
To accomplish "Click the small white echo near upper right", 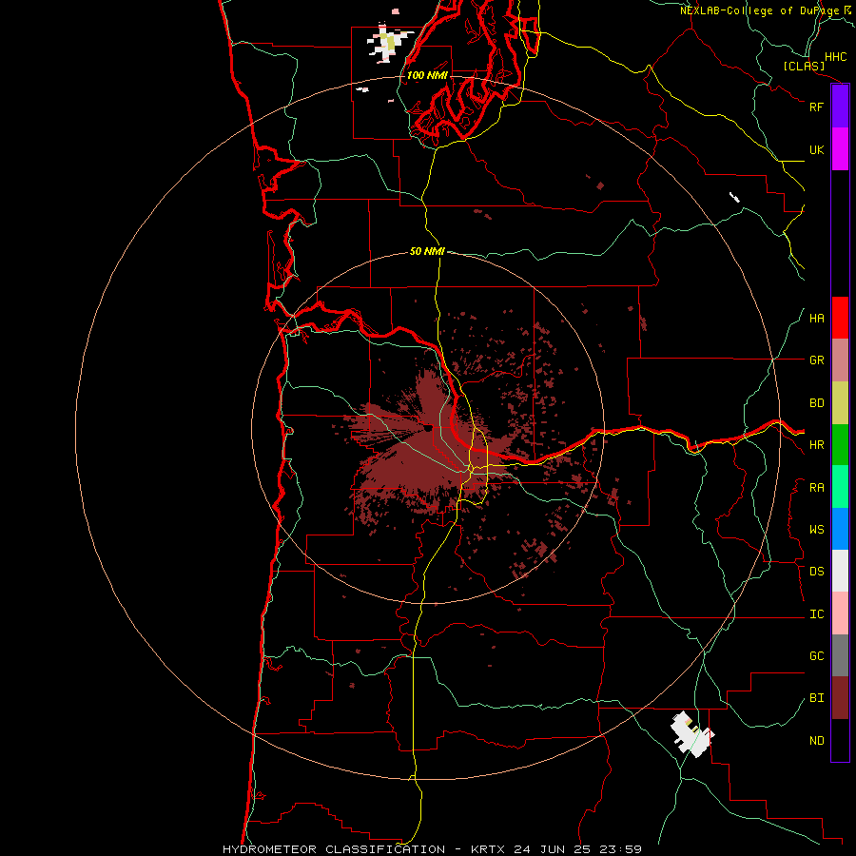I will click(735, 197).
